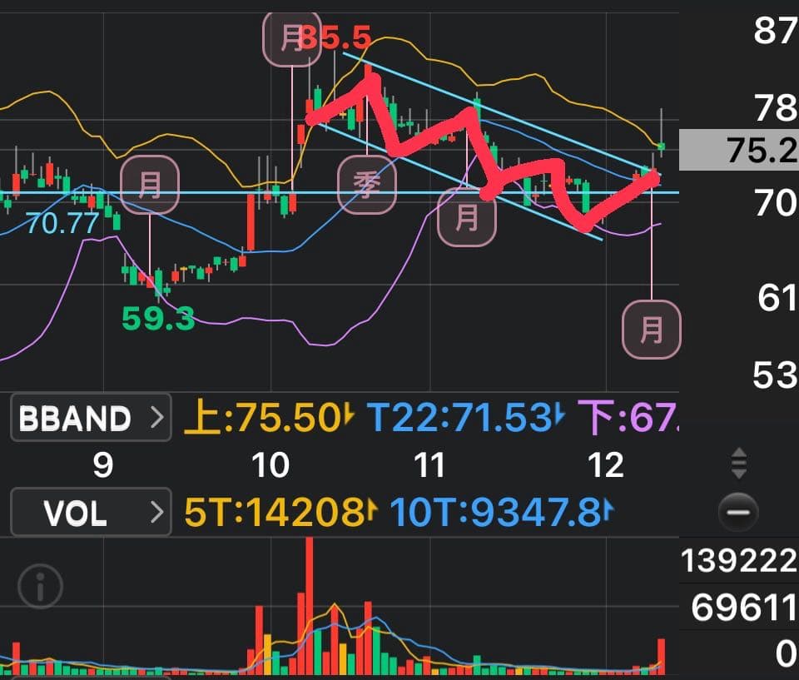Tap the 月 marker above the 59.3 low
799x680 pixels.
click(x=150, y=184)
